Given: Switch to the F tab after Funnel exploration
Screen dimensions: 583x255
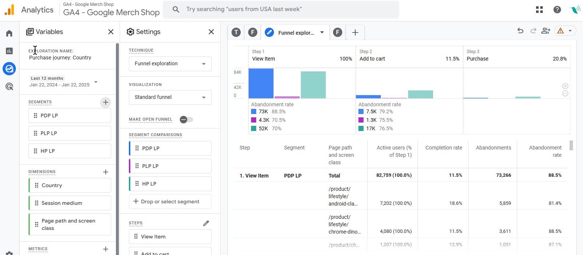Looking at the screenshot, I should (337, 32).
